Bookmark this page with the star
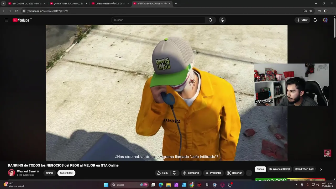336x189 pixels. [x=311, y=11]
